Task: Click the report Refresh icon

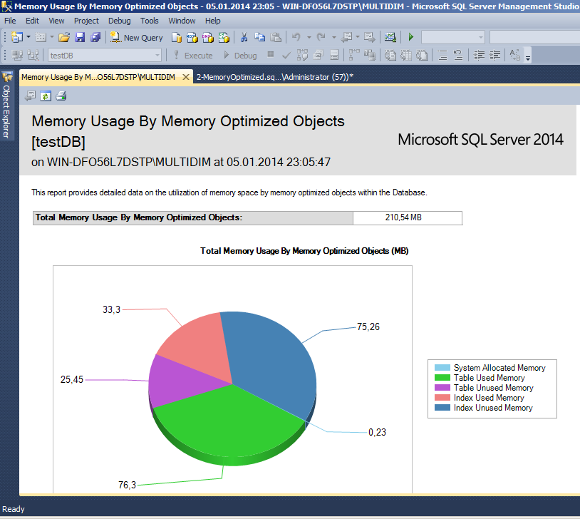Action: point(45,96)
